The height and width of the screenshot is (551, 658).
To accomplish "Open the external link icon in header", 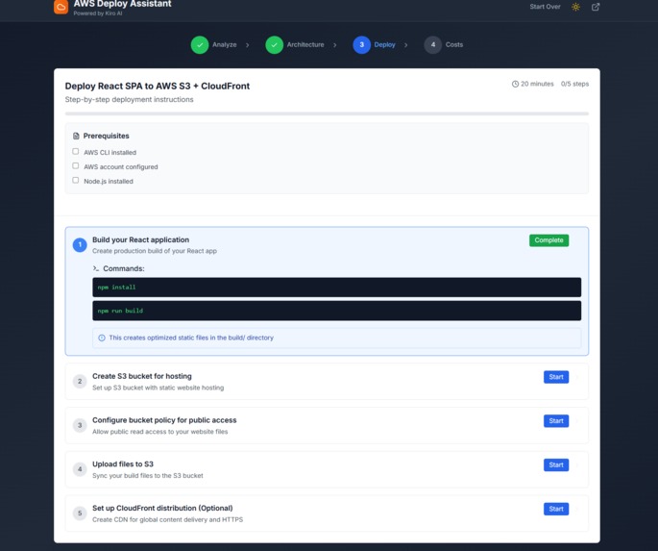I will [596, 7].
